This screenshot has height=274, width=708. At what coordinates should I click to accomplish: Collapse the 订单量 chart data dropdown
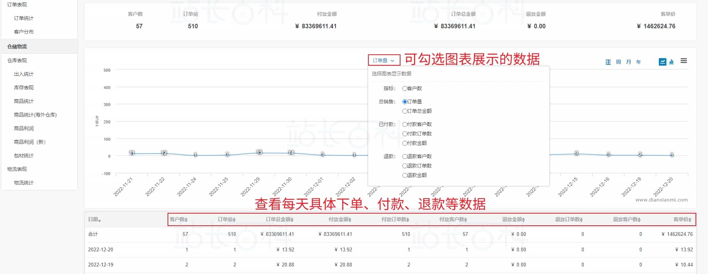point(383,60)
